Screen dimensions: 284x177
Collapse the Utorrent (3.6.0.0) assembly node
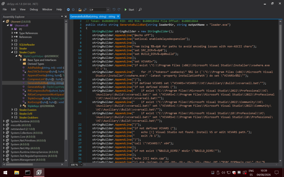tap(4, 22)
